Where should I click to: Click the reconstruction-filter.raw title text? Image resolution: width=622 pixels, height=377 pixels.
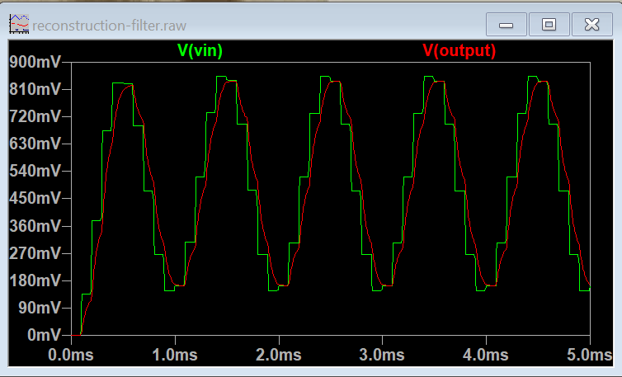[x=110, y=26]
